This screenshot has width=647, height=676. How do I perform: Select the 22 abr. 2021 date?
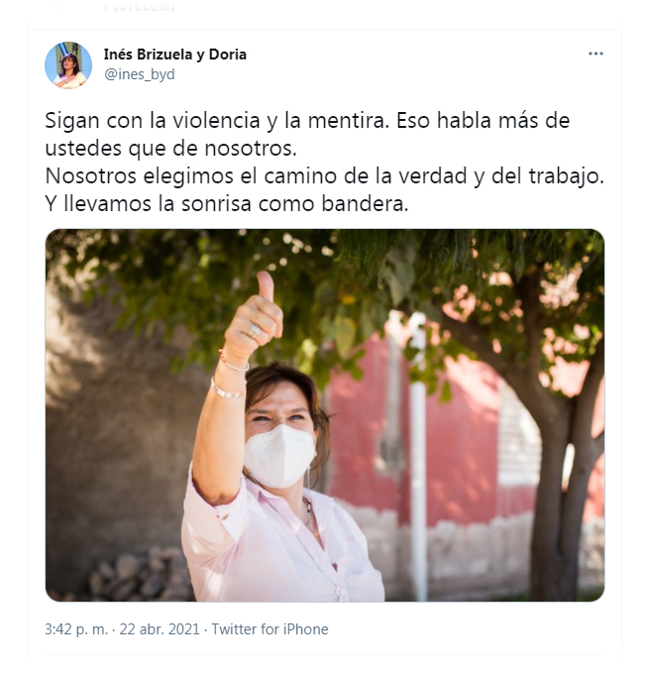[160, 629]
